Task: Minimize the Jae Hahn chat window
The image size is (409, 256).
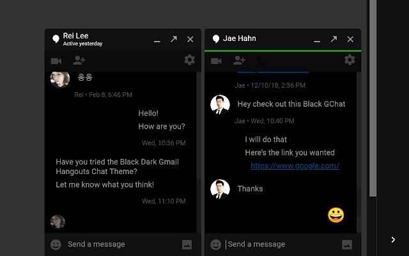Action: tap(317, 41)
